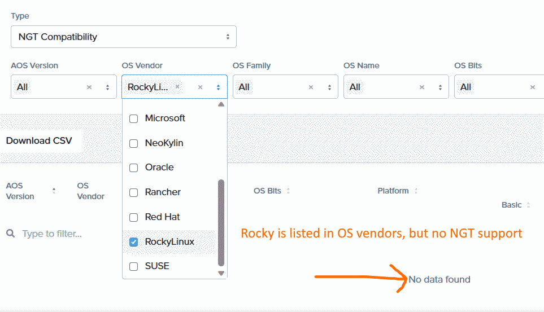This screenshot has width=544, height=312.
Task: Clear all OS Vendor selections
Action: coord(200,87)
